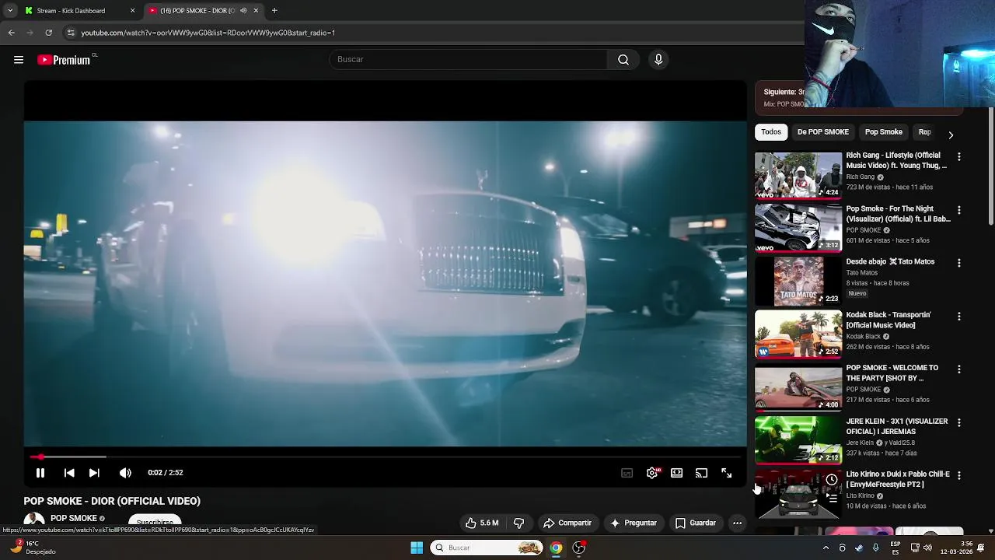Open the YouTube hamburger guide menu
The width and height of the screenshot is (995, 560).
19,60
